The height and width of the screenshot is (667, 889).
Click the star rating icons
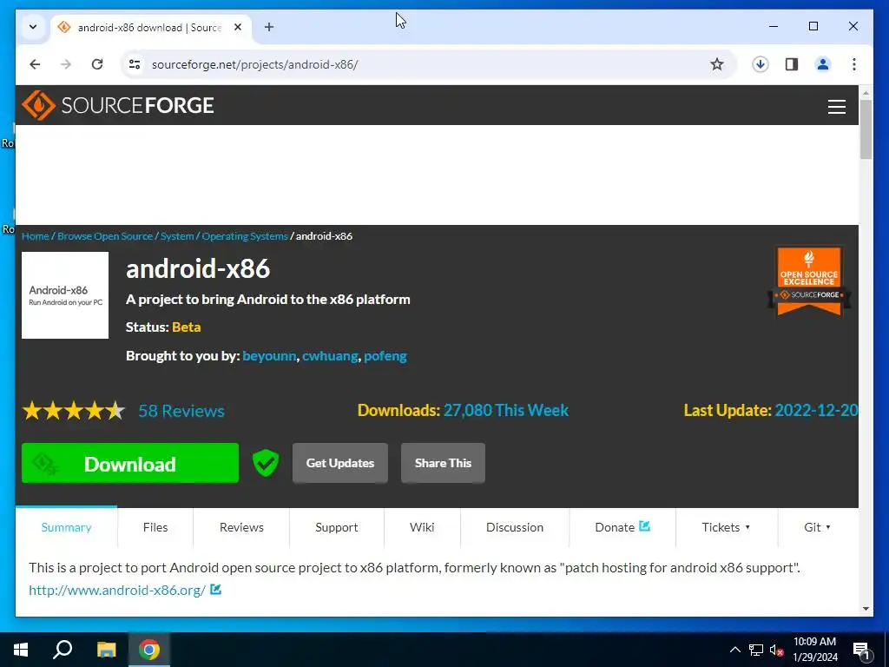pos(74,410)
